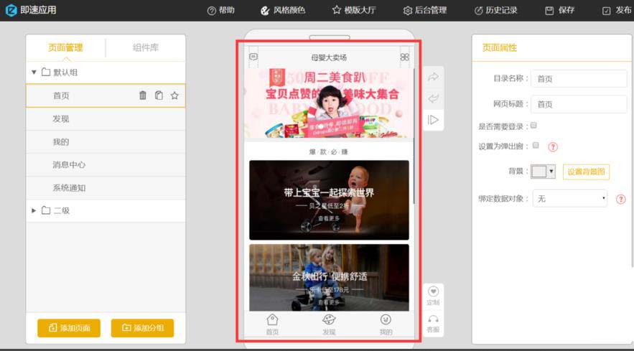Click the 客服 headset icon
The width and height of the screenshot is (634, 351).
click(433, 319)
